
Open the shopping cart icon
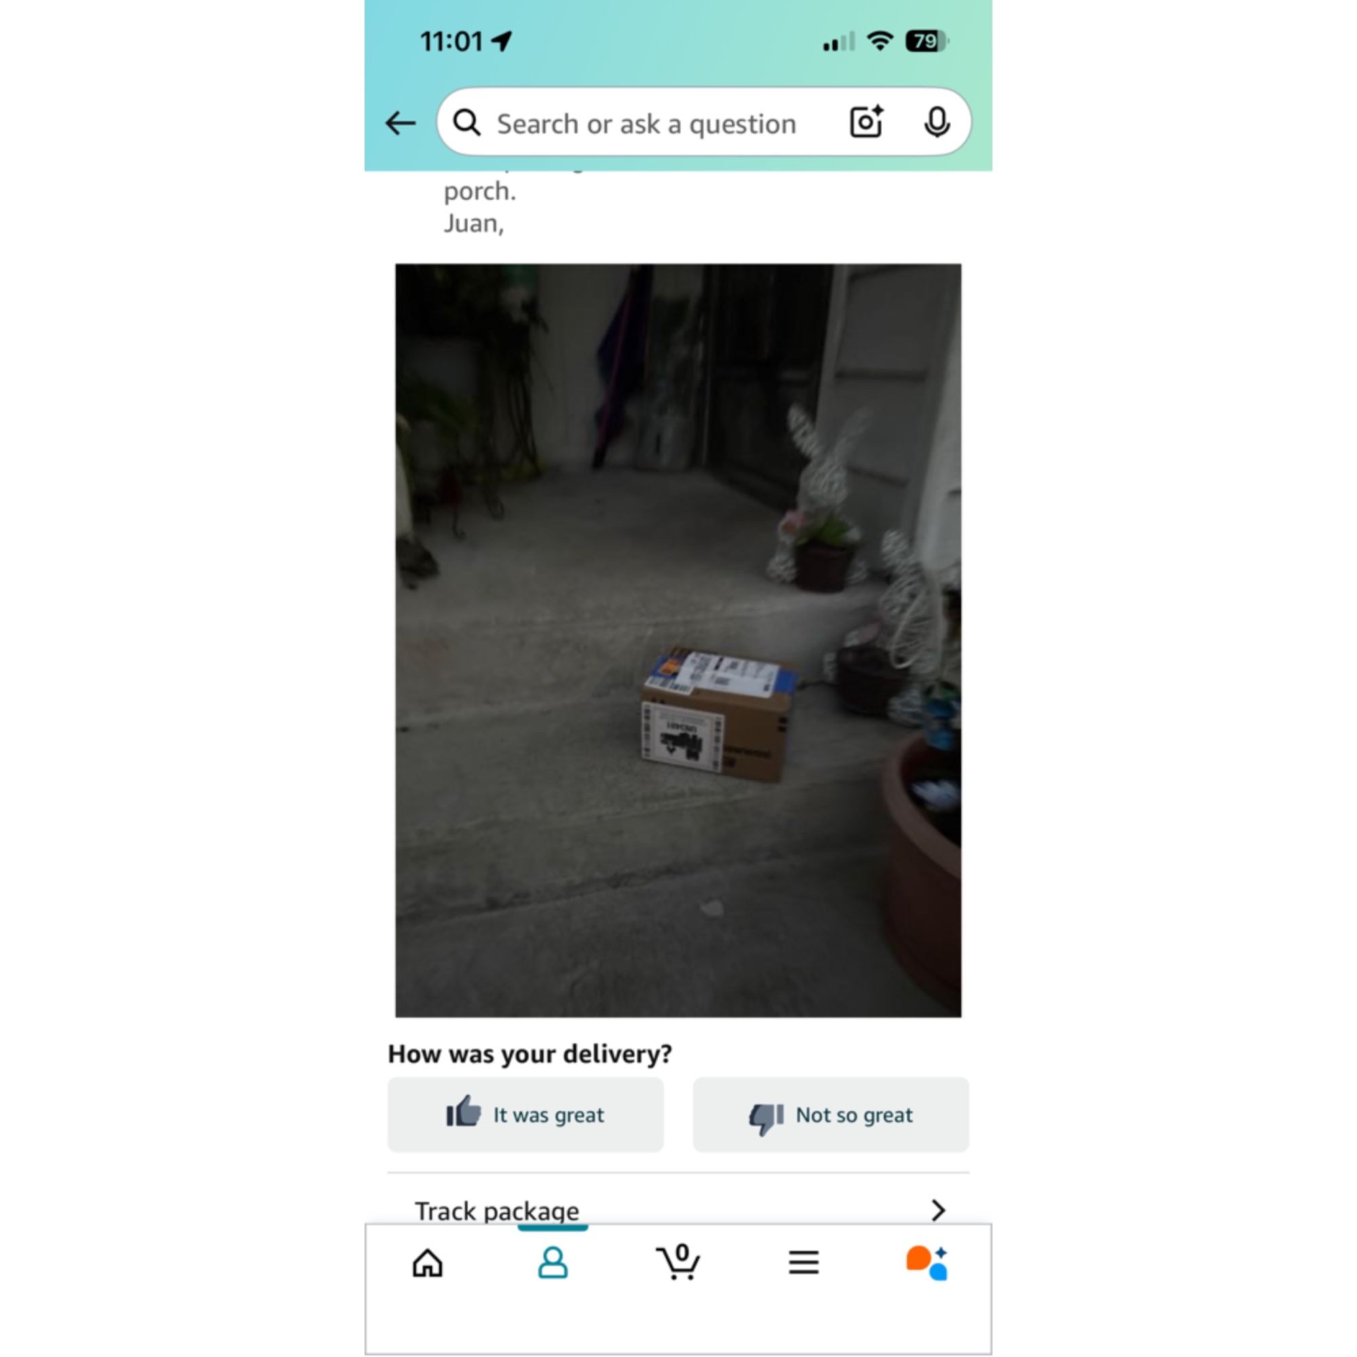click(x=678, y=1261)
